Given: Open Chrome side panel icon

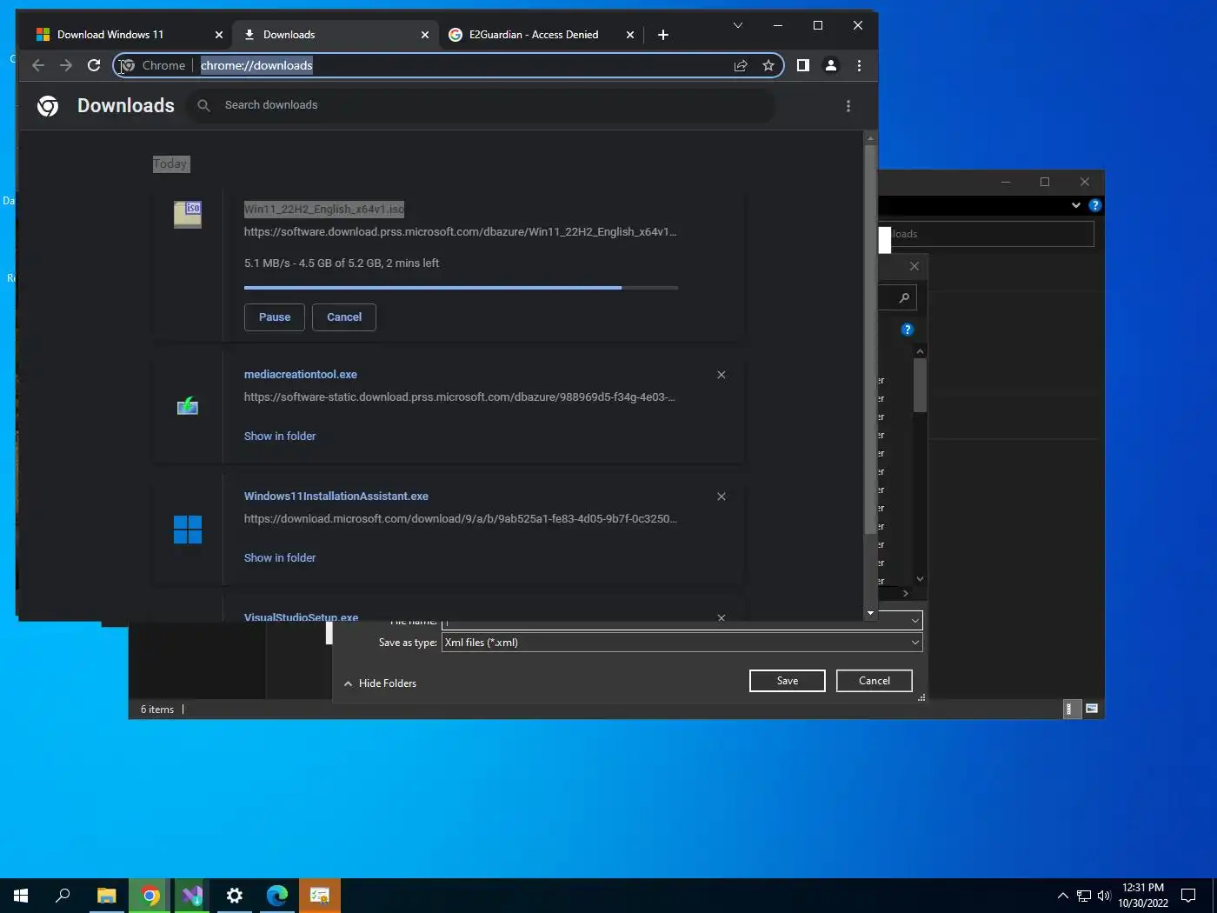Looking at the screenshot, I should [803, 65].
